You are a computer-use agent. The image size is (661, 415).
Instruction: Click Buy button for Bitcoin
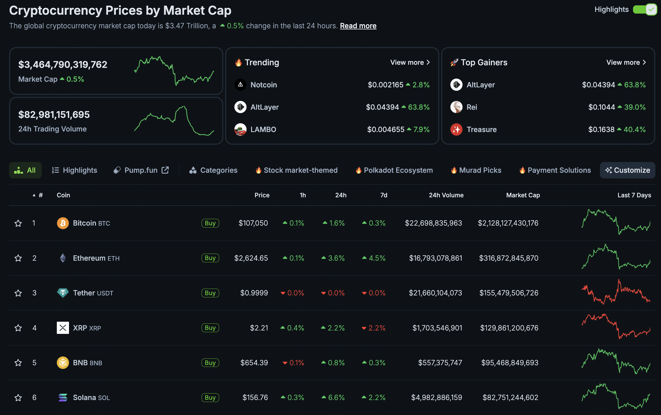click(210, 223)
